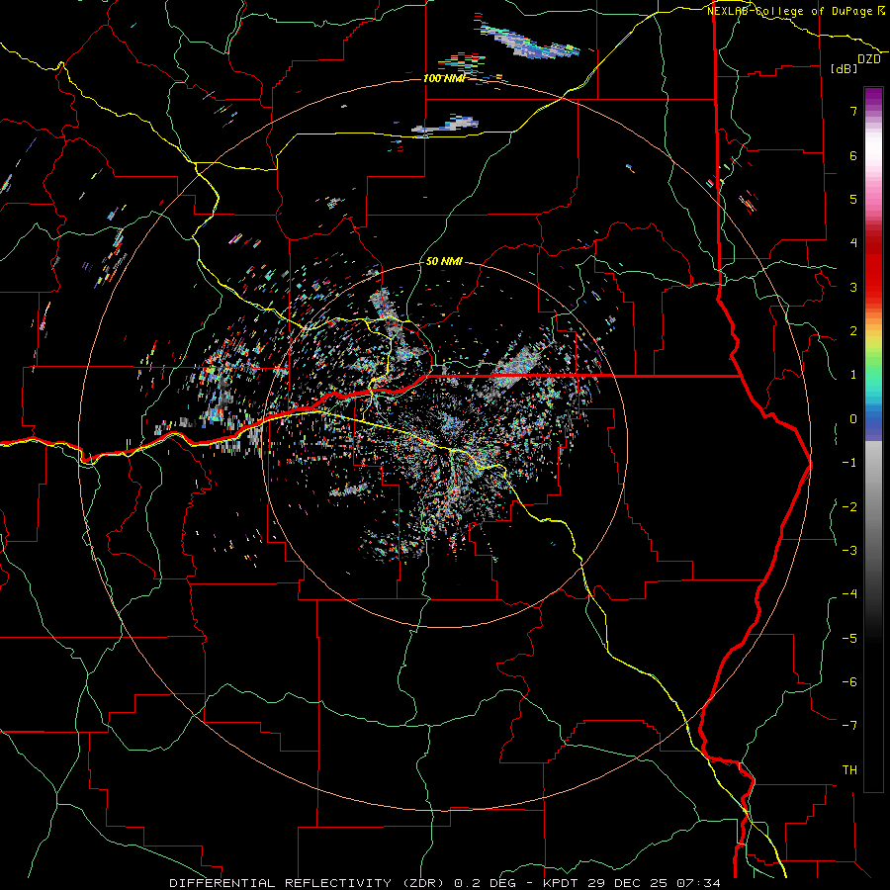The width and height of the screenshot is (890, 890).
Task: Click the Differential Reflectivity KPDT caption text
Action: coord(445,883)
